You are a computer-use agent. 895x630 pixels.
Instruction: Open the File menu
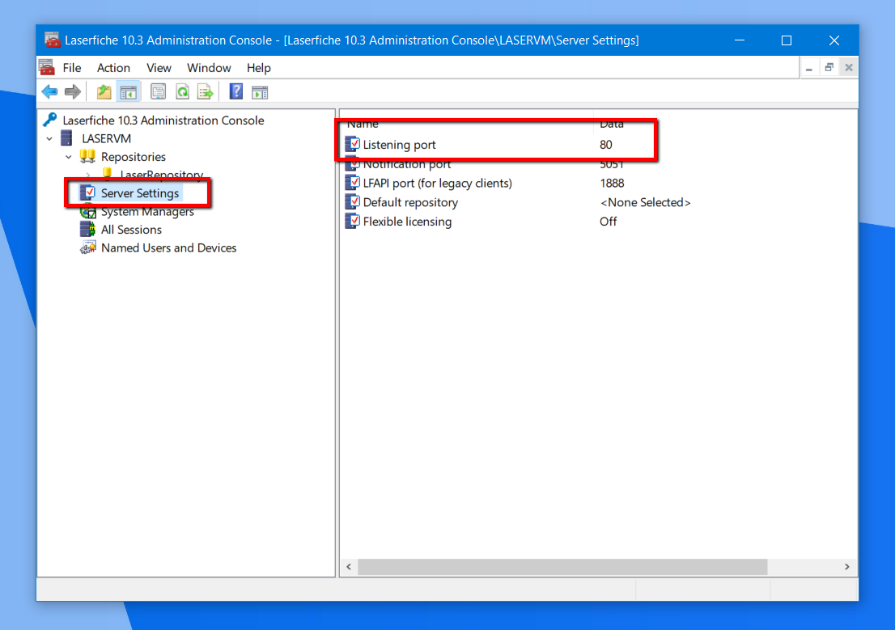[72, 68]
